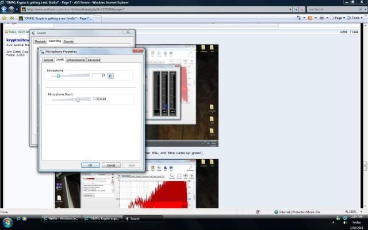Confirm Microphone Properties with OK
368x230 pixels.
point(90,165)
